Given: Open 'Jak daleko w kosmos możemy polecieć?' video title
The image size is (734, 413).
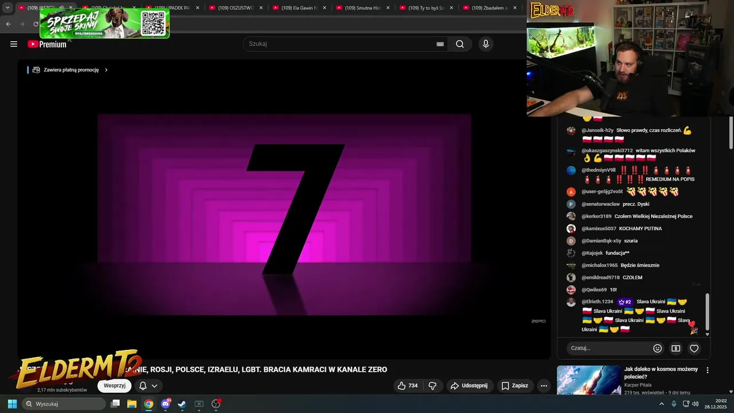Looking at the screenshot, I should point(661,373).
